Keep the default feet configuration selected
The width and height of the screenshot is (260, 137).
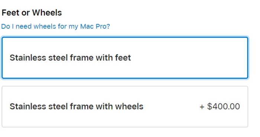click(x=125, y=58)
